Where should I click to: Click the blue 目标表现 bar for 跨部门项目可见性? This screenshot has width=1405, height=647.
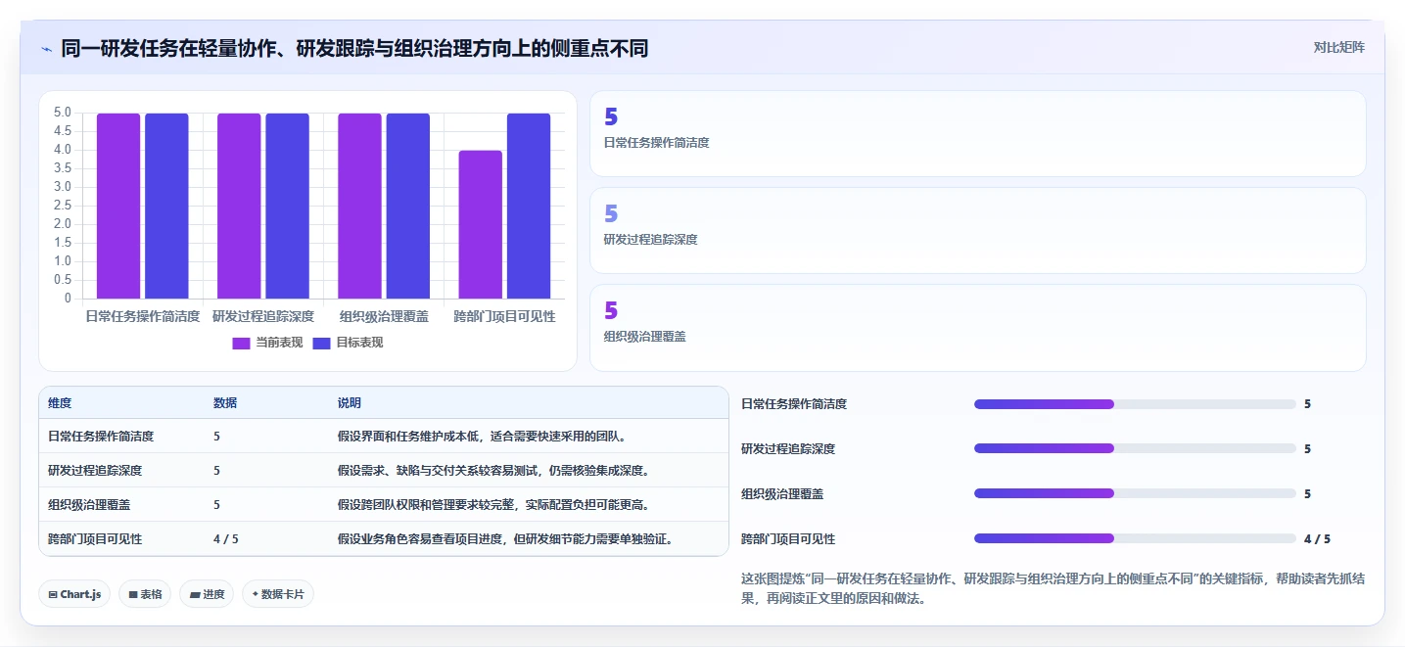click(529, 206)
